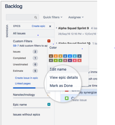Open the Assignee dropdown

pos(76,17)
